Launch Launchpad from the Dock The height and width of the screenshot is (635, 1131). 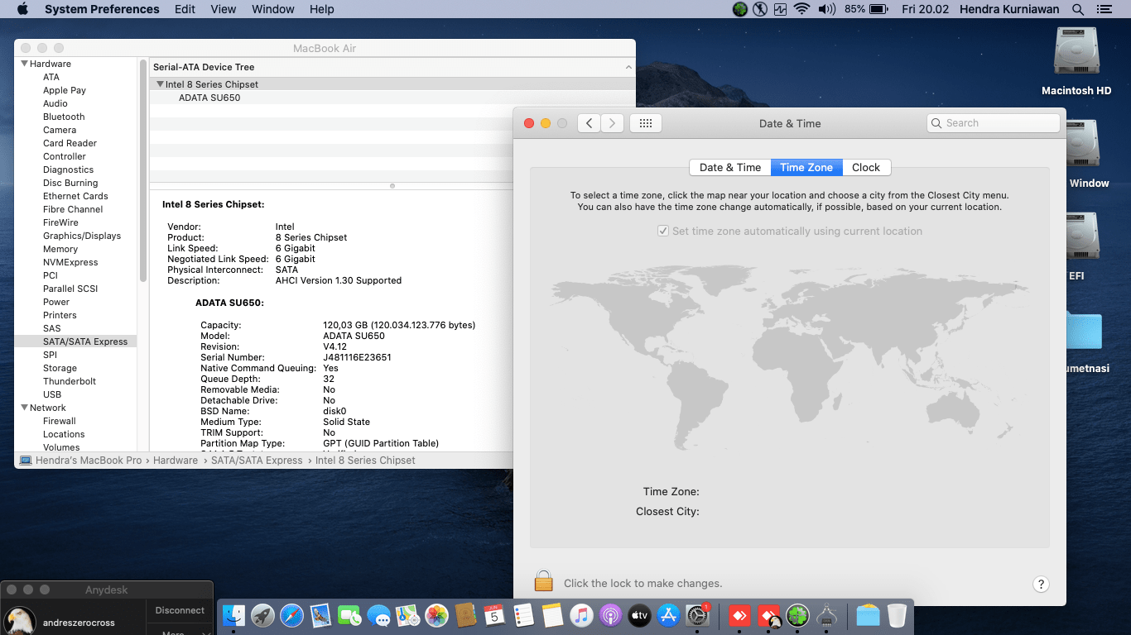click(x=263, y=615)
